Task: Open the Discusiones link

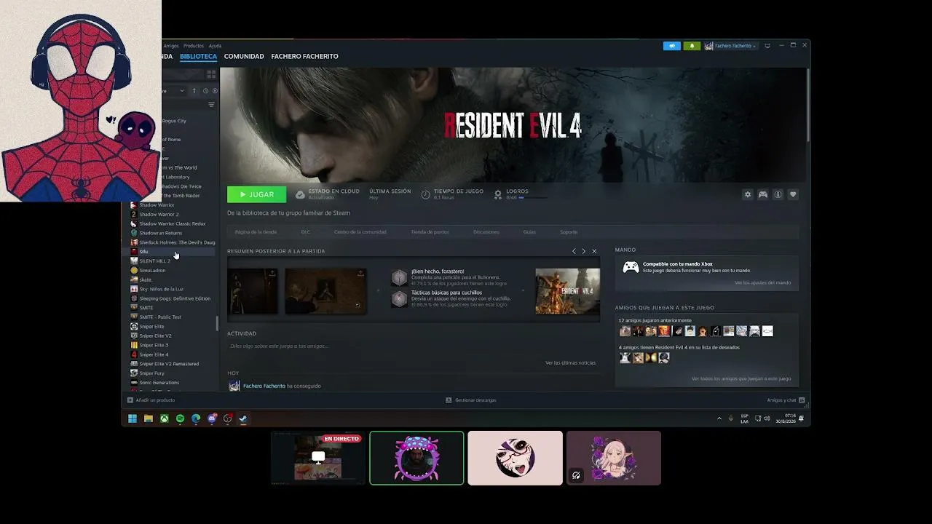Action: click(486, 232)
